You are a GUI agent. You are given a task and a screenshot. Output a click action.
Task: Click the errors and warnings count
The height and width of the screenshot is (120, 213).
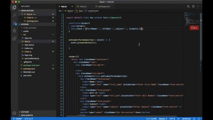point(29,119)
